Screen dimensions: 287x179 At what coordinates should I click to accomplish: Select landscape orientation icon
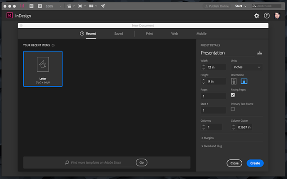click(x=244, y=81)
